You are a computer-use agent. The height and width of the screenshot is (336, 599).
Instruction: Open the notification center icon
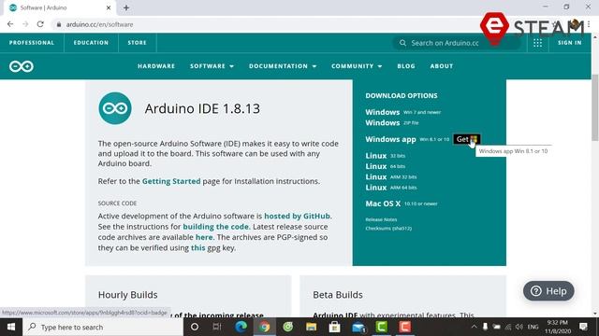coord(583,327)
